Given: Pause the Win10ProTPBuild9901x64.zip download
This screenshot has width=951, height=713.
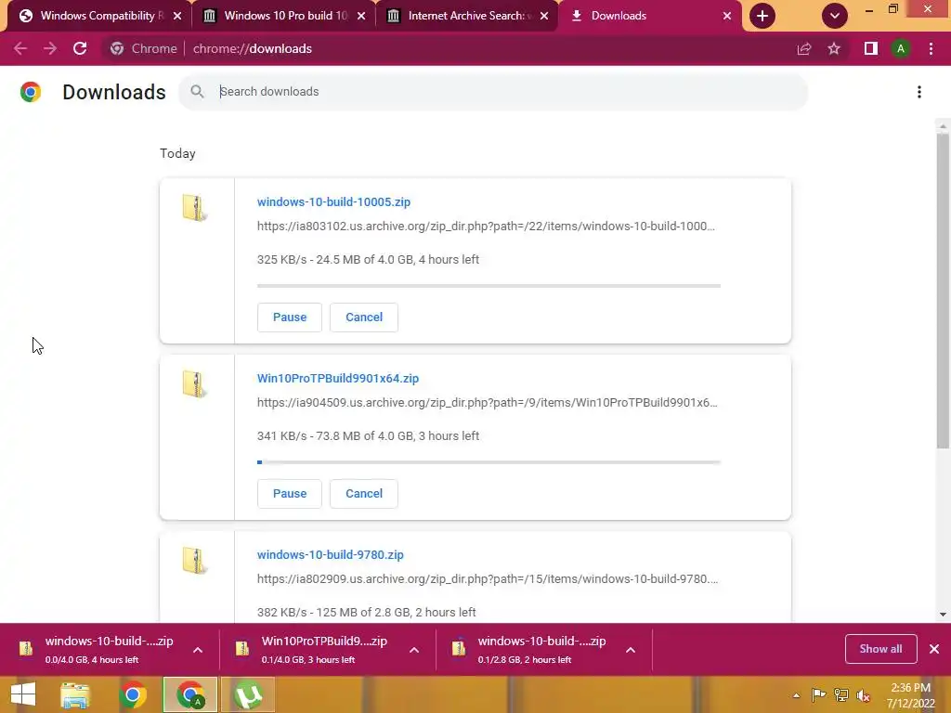Looking at the screenshot, I should pyautogui.click(x=290, y=494).
